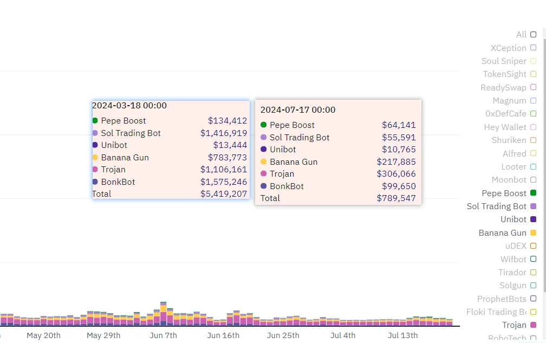Screen dimensions: 546x343
Task: Tick the Wifbot series checkbox
Action: tap(533, 258)
